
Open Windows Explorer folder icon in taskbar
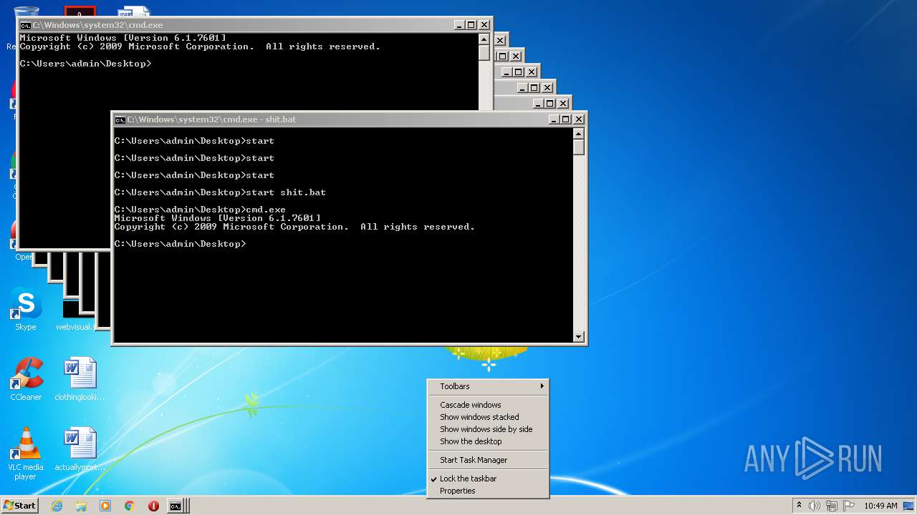[81, 506]
